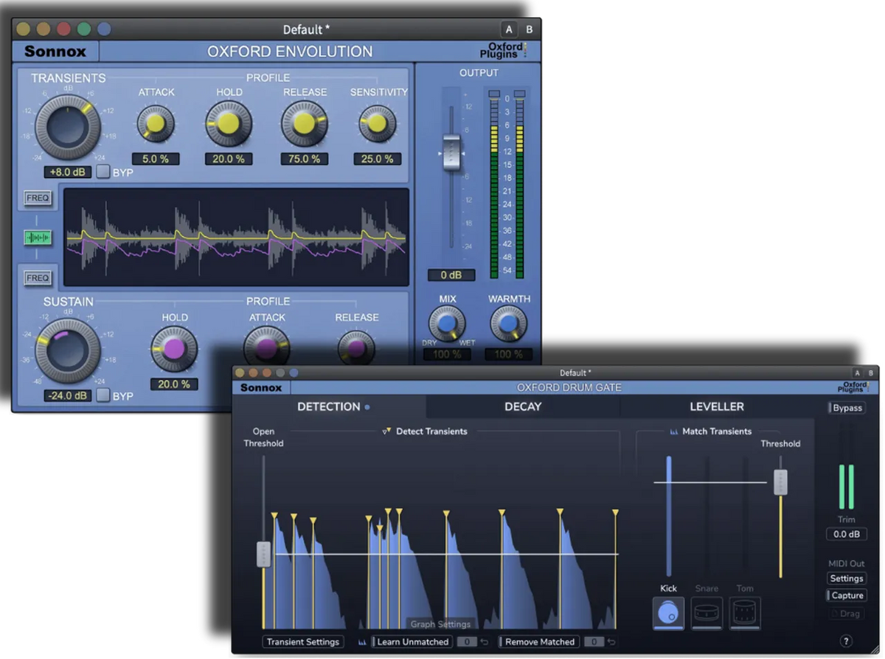The height and width of the screenshot is (659, 885).
Task: Select the Tom drum icon
Action: click(x=744, y=613)
